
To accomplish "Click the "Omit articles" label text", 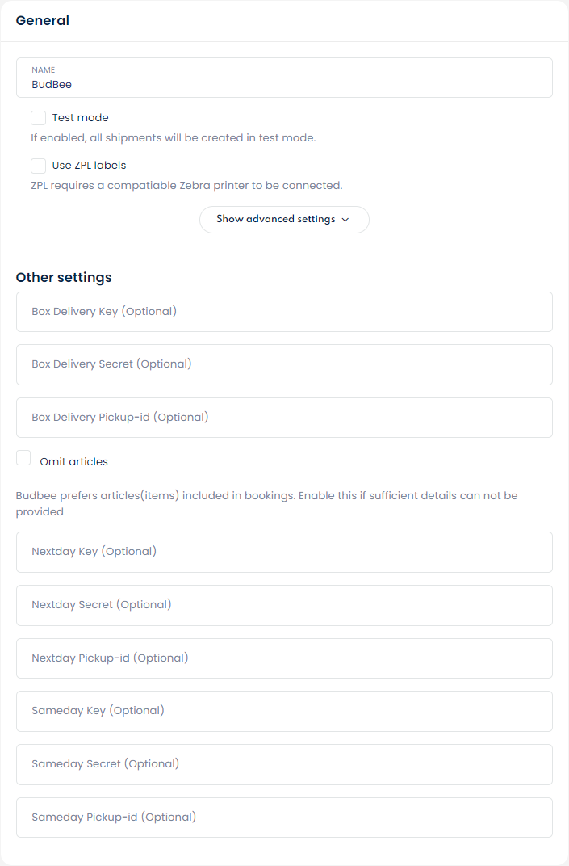I will coord(73,462).
